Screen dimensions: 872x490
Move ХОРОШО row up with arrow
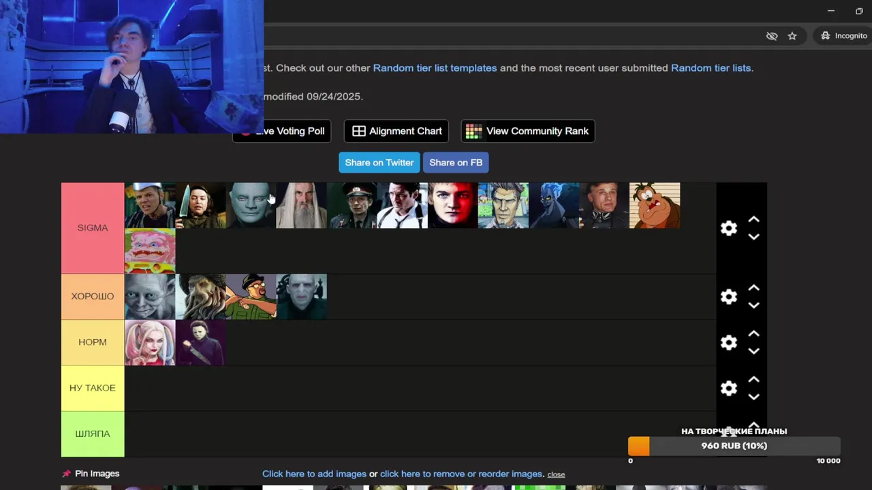coord(753,288)
